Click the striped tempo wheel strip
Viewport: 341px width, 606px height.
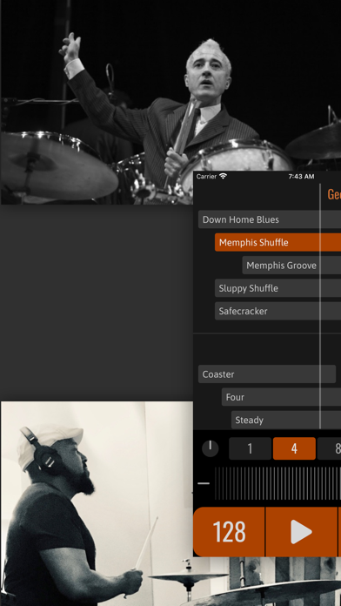(277, 483)
